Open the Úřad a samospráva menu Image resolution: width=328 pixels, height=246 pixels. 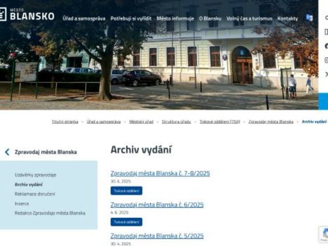click(84, 18)
